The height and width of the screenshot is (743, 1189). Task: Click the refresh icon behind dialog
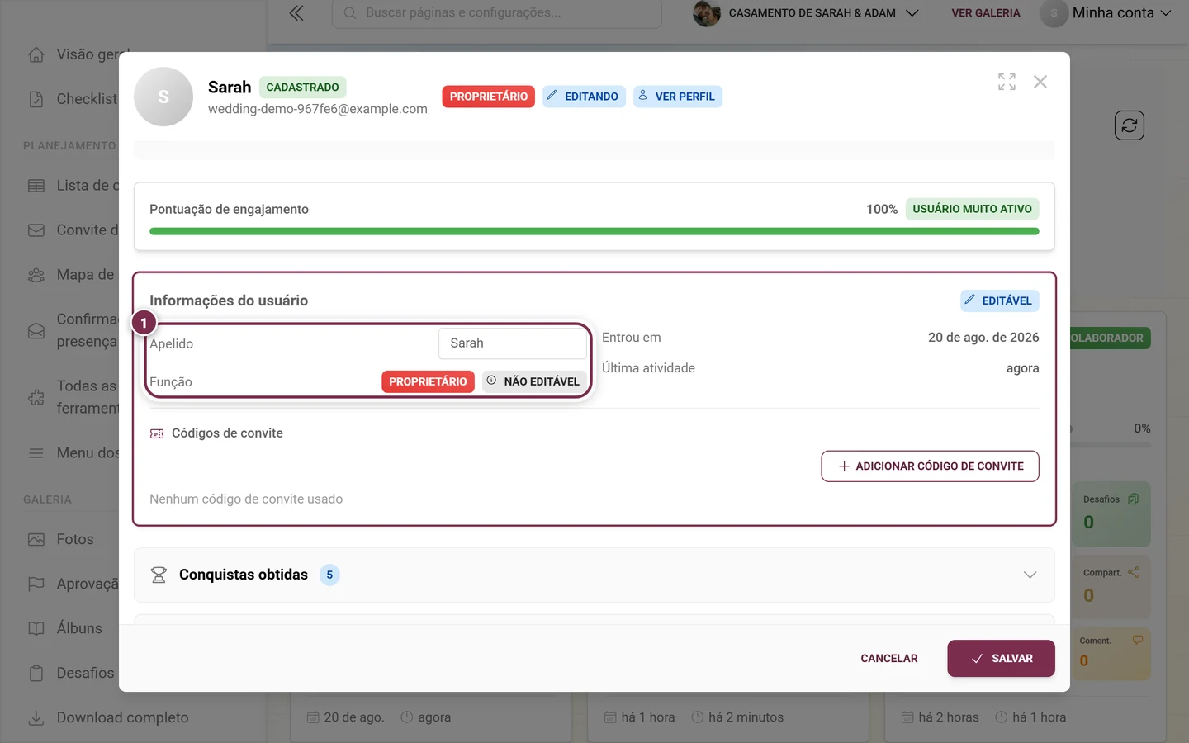(x=1130, y=125)
